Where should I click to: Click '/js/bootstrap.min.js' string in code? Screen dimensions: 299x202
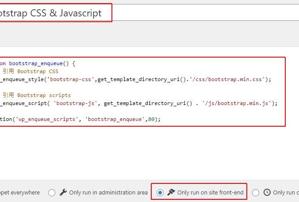237,103
